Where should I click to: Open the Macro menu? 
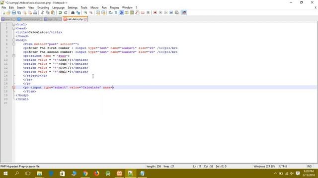coord(94,8)
